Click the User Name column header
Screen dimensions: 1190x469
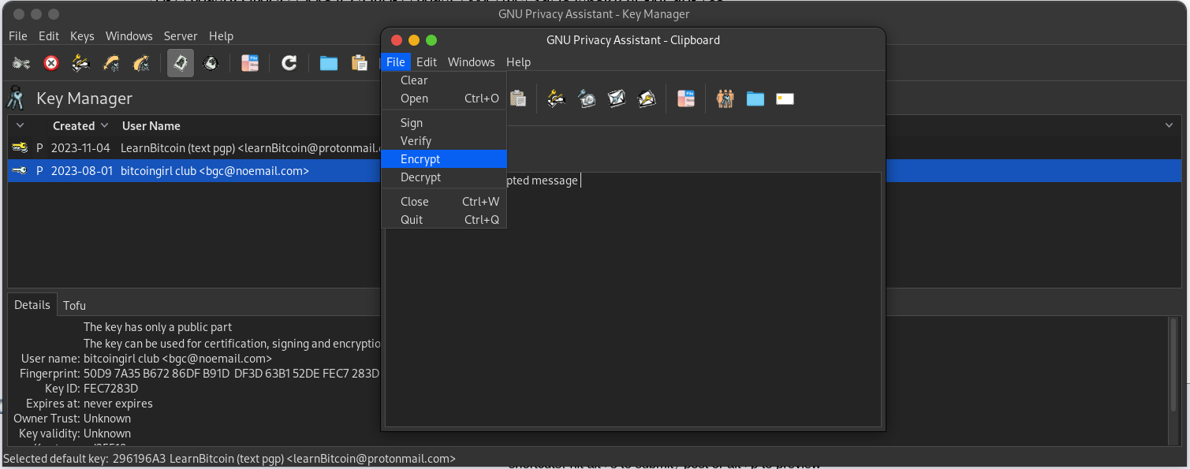pyautogui.click(x=151, y=125)
